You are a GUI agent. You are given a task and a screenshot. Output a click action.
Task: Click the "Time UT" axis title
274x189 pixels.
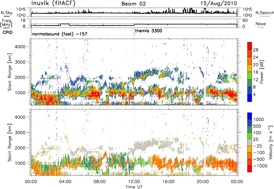(134, 187)
